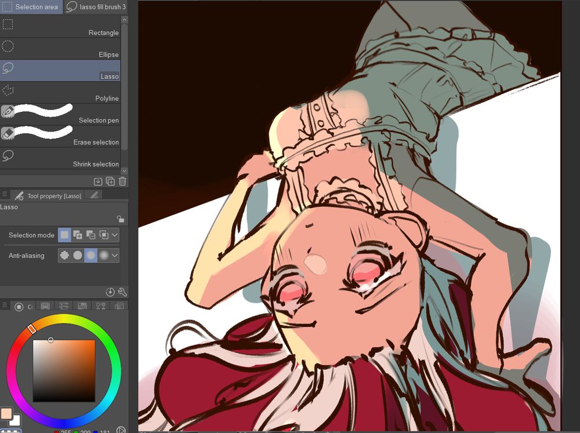Set anti-aliasing to Weak
580x433 pixels.
[78, 255]
